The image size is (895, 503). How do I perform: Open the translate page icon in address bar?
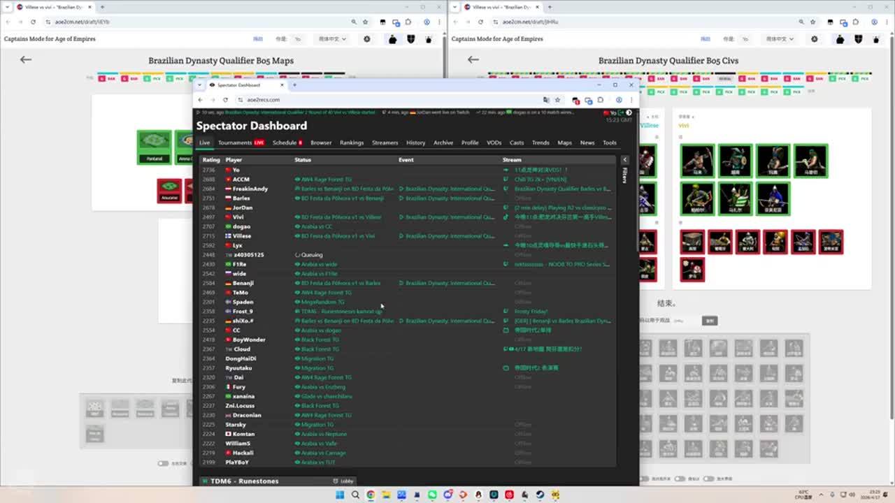546,100
